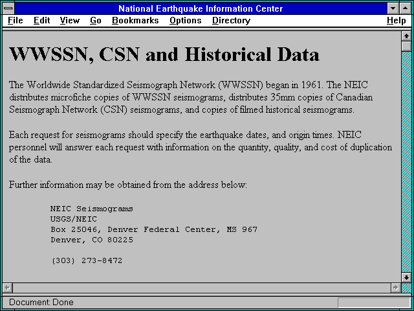Open the File menu
The height and width of the screenshot is (311, 414).
click(x=16, y=20)
